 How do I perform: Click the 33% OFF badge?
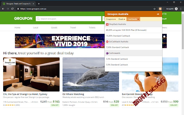(x=55, y=105)
